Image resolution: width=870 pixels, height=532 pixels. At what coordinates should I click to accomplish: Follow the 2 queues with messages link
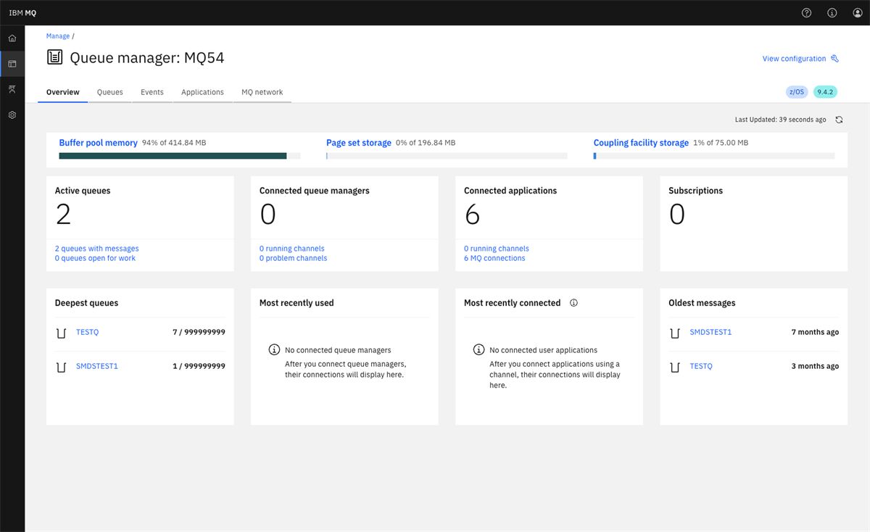click(x=96, y=248)
